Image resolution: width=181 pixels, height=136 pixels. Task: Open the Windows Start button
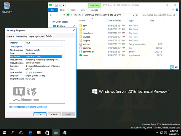tap(4, 133)
